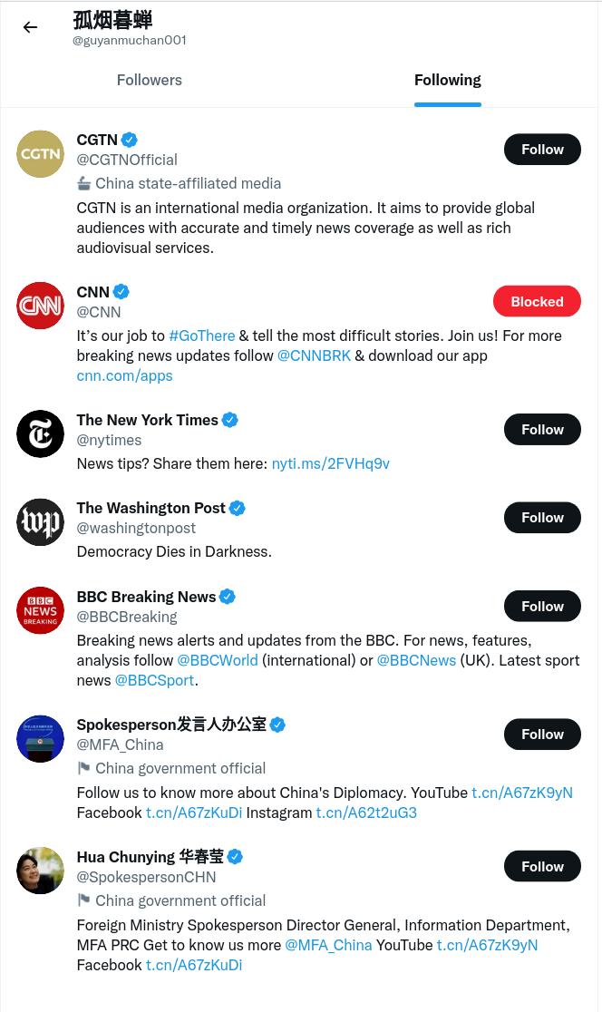Screen dimensions: 602x1012
Task: Follow The Washington Post
Action: tap(543, 518)
